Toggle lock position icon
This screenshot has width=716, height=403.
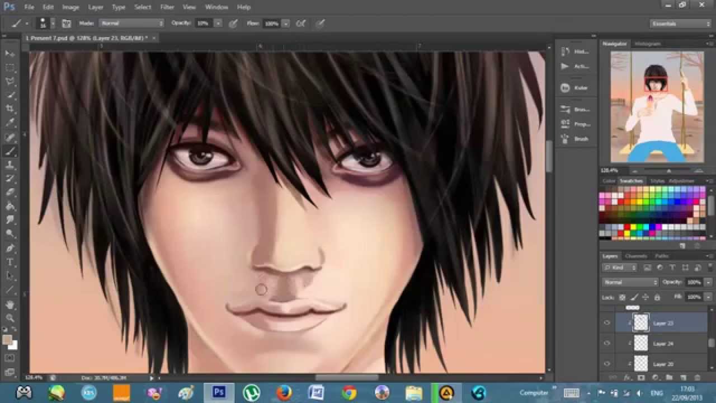click(x=646, y=297)
